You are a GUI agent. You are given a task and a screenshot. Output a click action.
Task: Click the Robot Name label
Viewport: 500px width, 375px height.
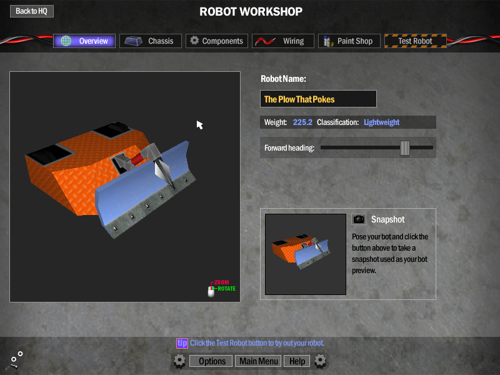tap(283, 79)
